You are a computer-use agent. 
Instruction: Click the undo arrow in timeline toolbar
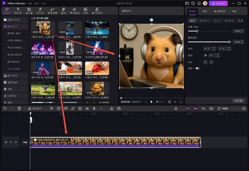coord(5,109)
